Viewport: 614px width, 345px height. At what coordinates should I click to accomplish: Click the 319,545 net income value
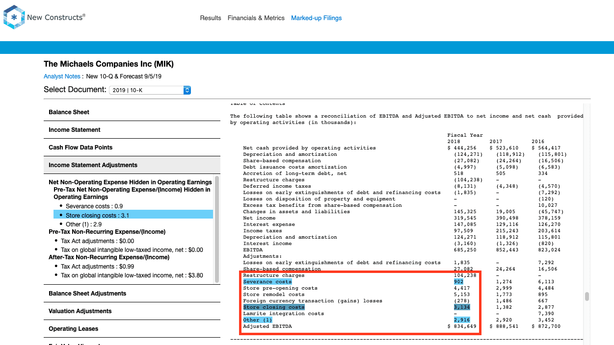[465, 218]
